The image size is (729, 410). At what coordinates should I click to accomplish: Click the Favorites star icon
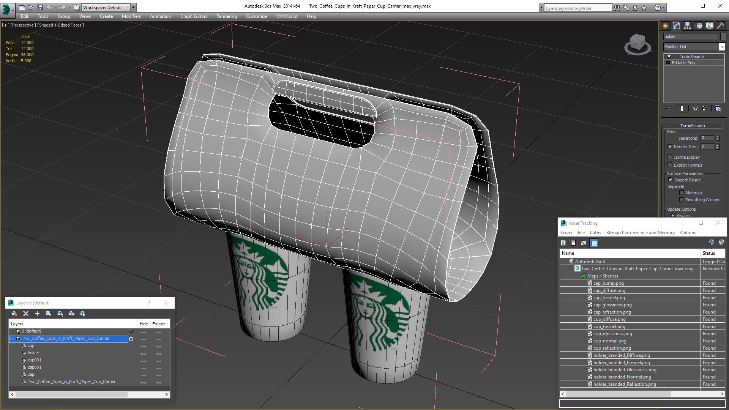(644, 8)
